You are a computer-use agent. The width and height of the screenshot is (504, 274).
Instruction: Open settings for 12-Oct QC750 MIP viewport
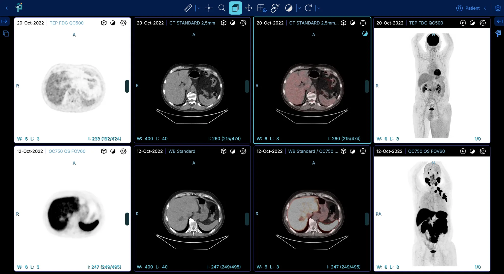coord(483,151)
